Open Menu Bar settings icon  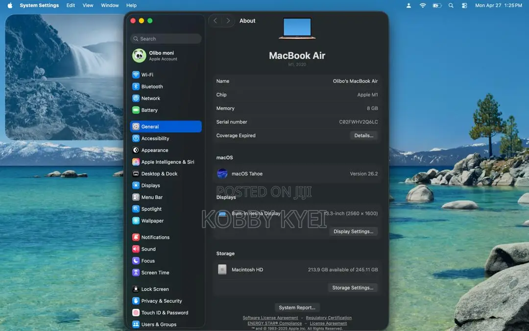pos(136,197)
